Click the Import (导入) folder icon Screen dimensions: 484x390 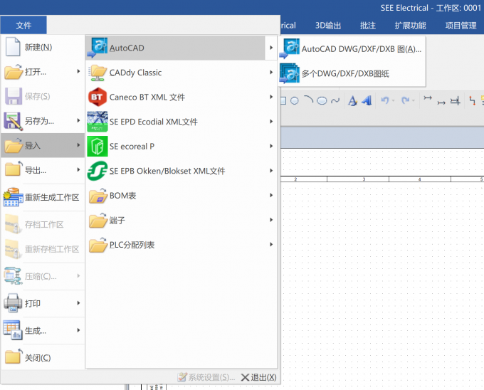coord(14,145)
